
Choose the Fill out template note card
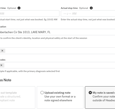coord(17,97)
